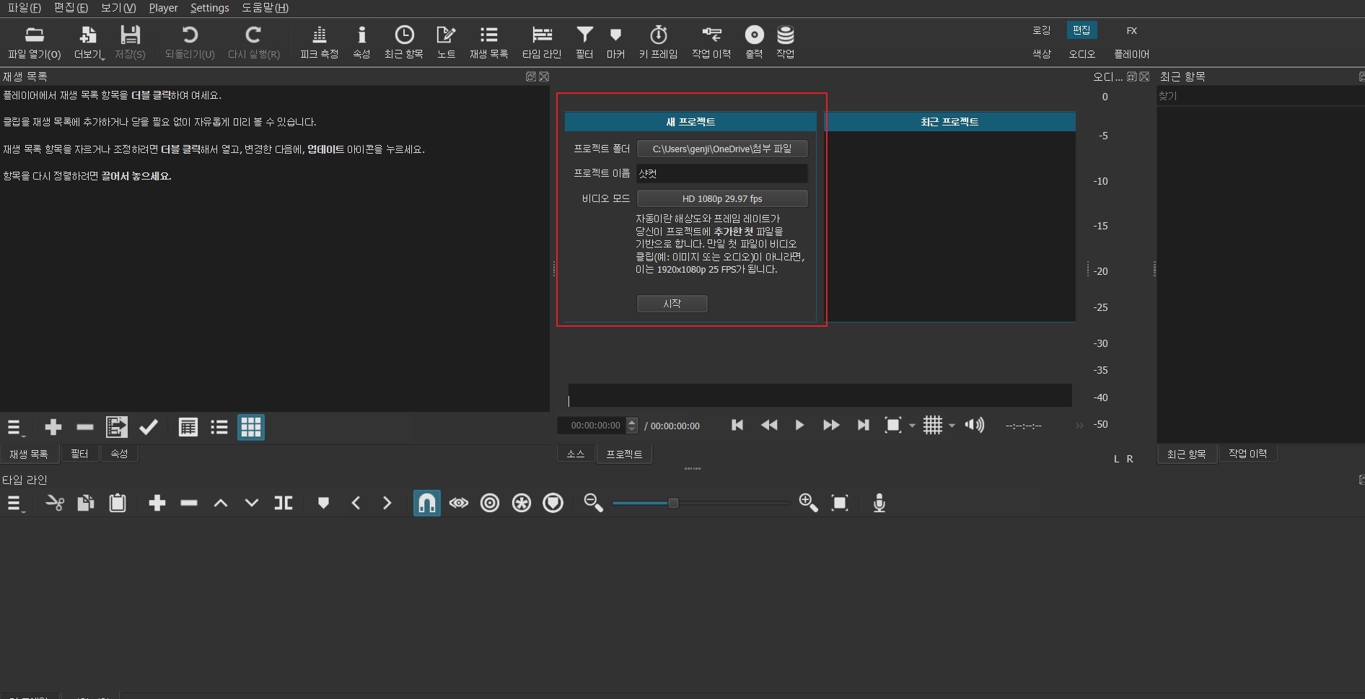Select the 필터 tab below playlist
The height and width of the screenshot is (699, 1365).
pos(79,454)
